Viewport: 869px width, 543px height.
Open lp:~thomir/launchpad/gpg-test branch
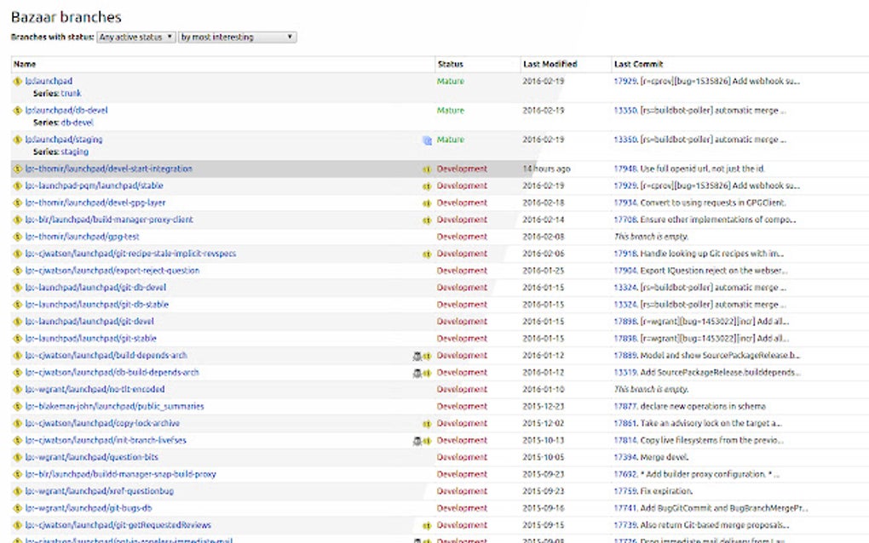(82, 237)
